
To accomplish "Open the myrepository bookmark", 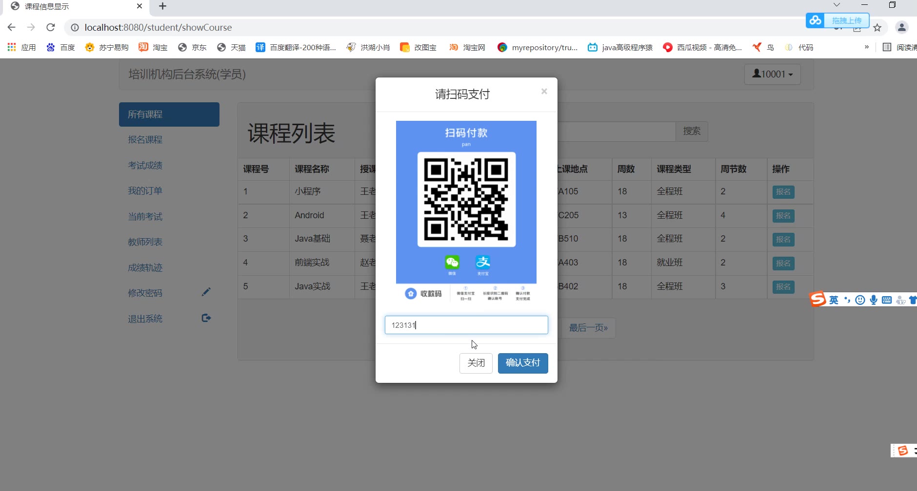I will pos(538,47).
